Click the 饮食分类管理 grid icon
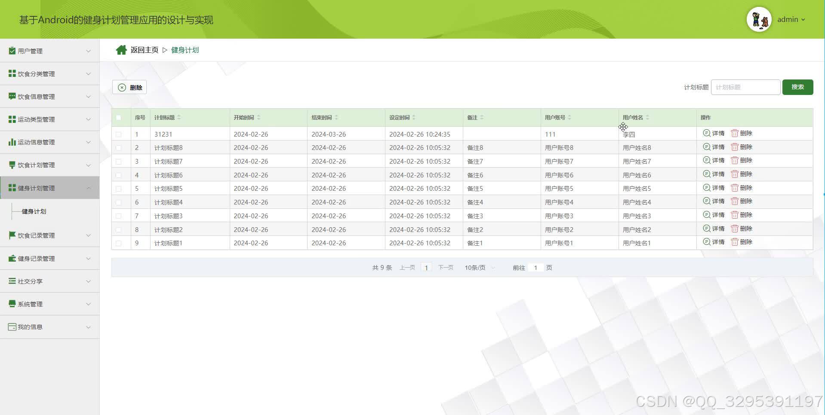Image resolution: width=825 pixels, height=415 pixels. click(12, 73)
